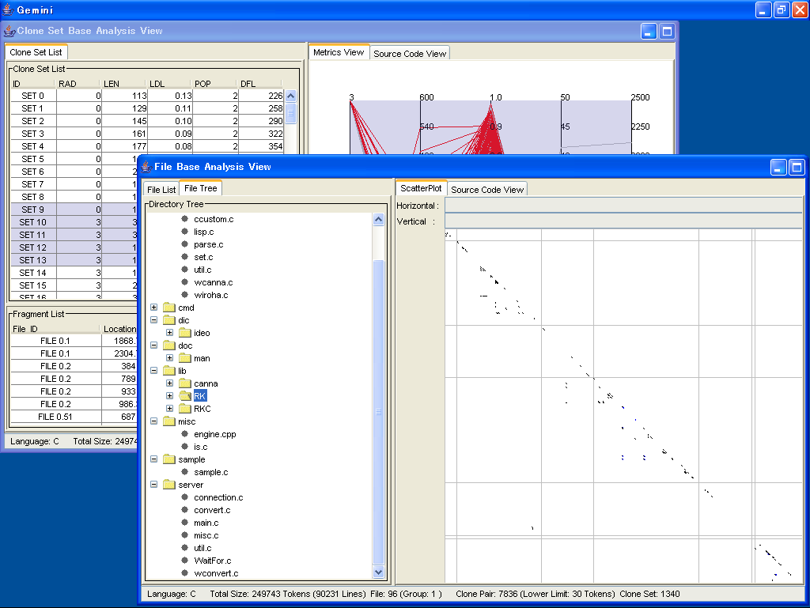
Task: Expand the cmd folder node
Action: click(x=153, y=308)
